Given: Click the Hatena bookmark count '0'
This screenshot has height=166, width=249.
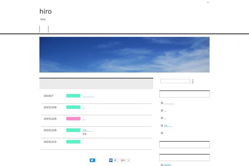Looking at the screenshot, I should tap(115, 160).
